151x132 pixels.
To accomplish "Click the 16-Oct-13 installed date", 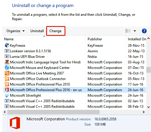I will (x=136, y=73).
